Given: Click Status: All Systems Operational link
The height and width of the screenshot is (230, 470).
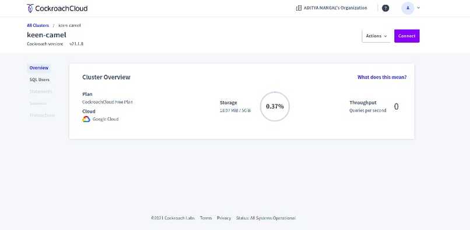Looking at the screenshot, I should [x=265, y=218].
